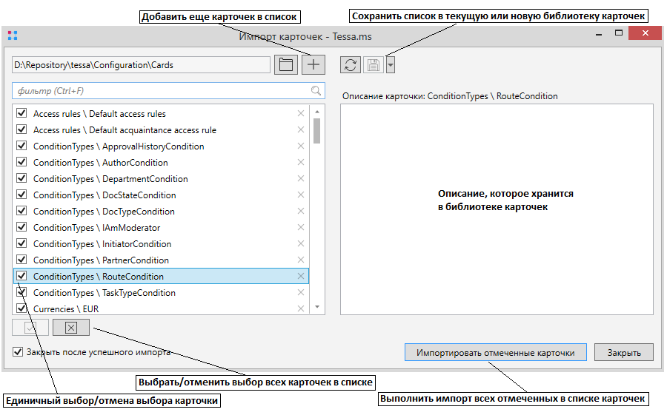This screenshot has width=667, height=415.
Task: Click 'Импортировать отмеченные карточки' button
Action: click(495, 353)
